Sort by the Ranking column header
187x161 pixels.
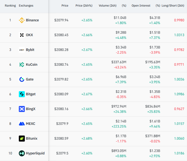(x=10, y=5)
